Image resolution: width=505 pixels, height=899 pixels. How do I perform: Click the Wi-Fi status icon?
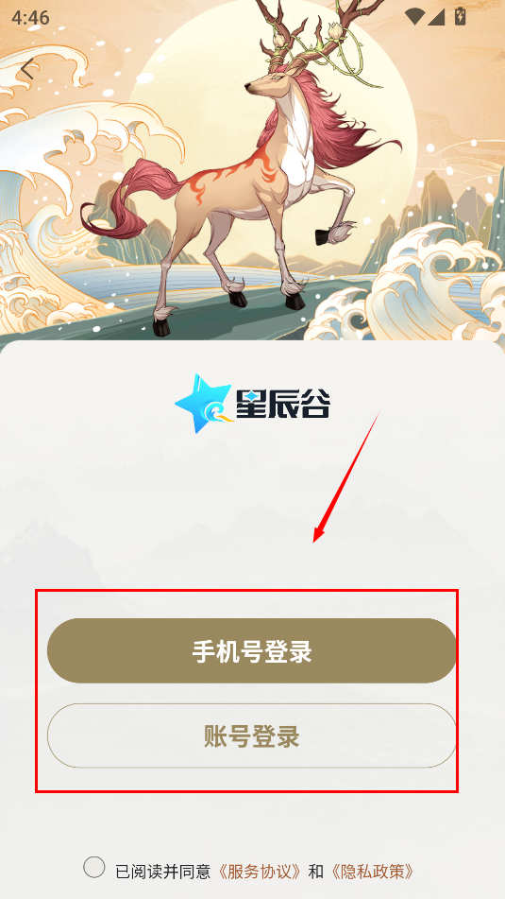[414, 17]
